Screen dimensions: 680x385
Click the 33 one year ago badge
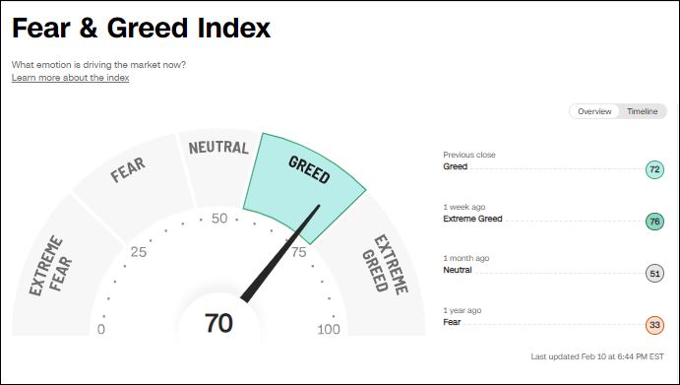click(x=654, y=325)
